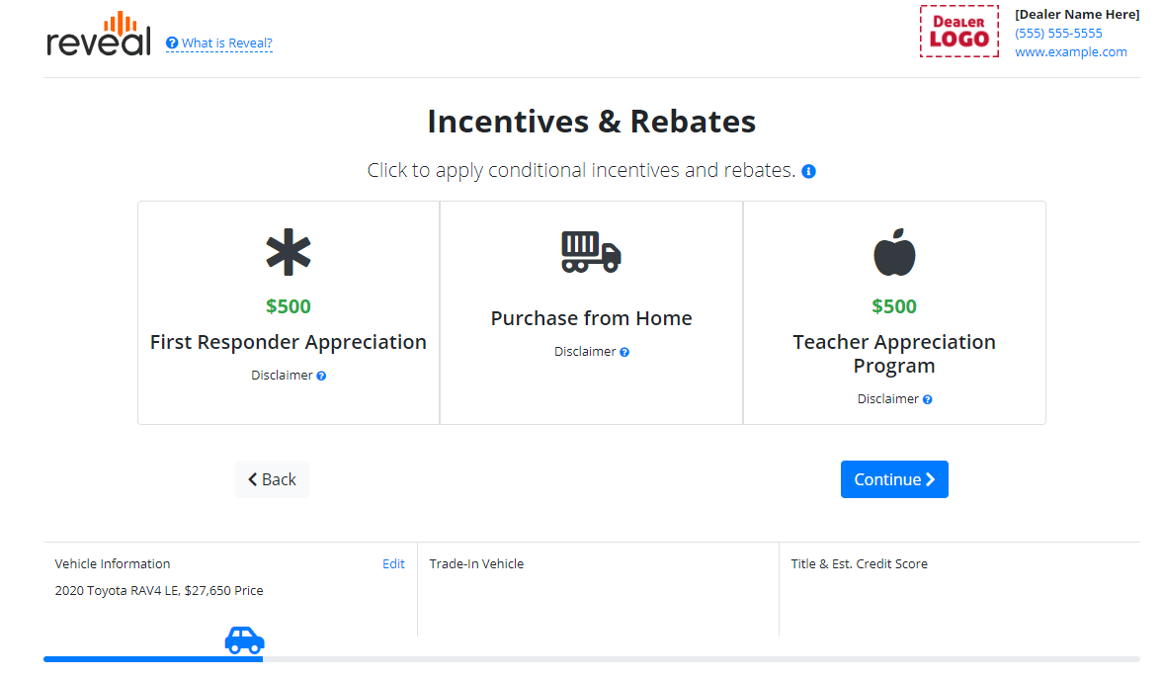Go back using the Back button
The image size is (1162, 679).
[272, 478]
